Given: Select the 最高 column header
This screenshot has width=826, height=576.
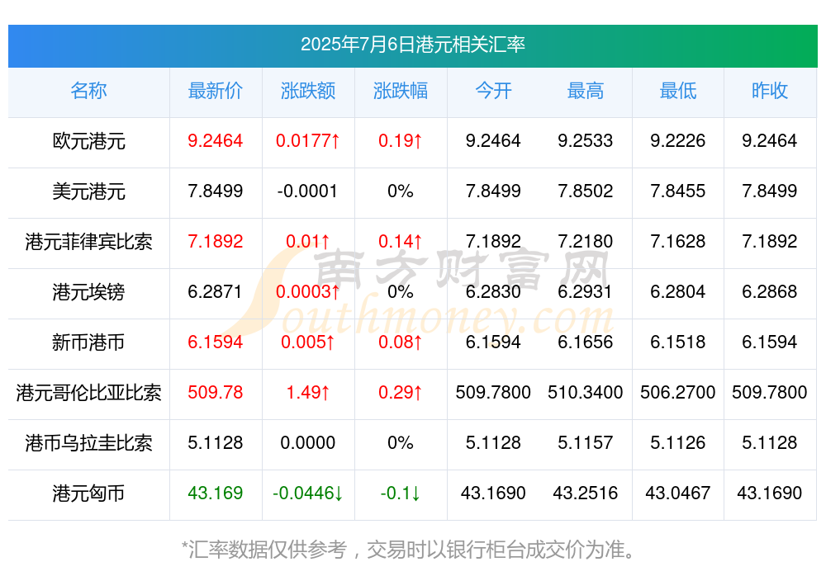Looking at the screenshot, I should (586, 91).
